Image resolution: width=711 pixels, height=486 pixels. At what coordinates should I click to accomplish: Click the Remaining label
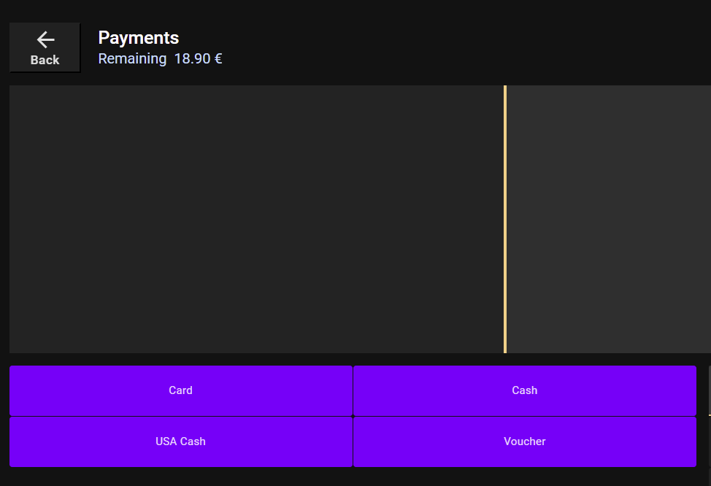click(132, 59)
